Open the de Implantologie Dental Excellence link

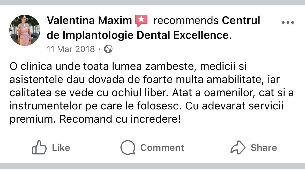pos(138,35)
